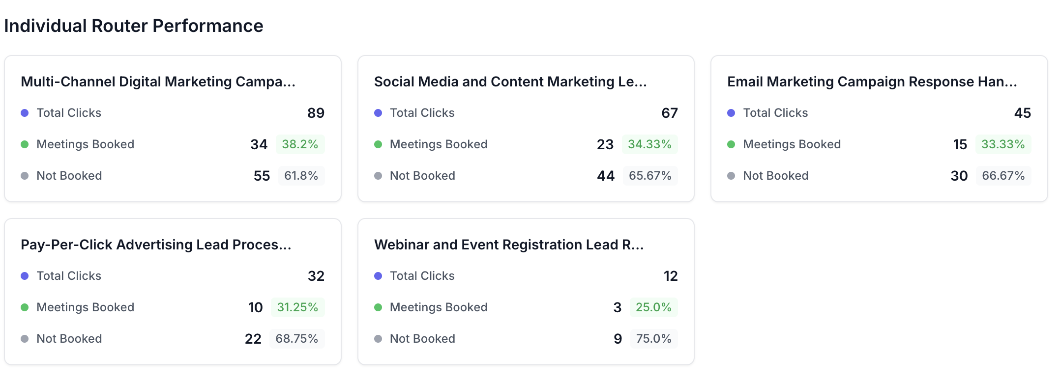Click the green Meetings Booked dot in Pay-Per-Click card
This screenshot has height=381, width=1060.
pos(25,307)
